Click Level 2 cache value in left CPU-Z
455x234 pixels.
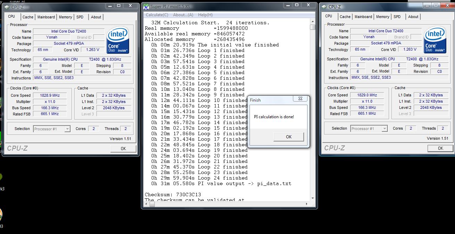tap(114, 108)
